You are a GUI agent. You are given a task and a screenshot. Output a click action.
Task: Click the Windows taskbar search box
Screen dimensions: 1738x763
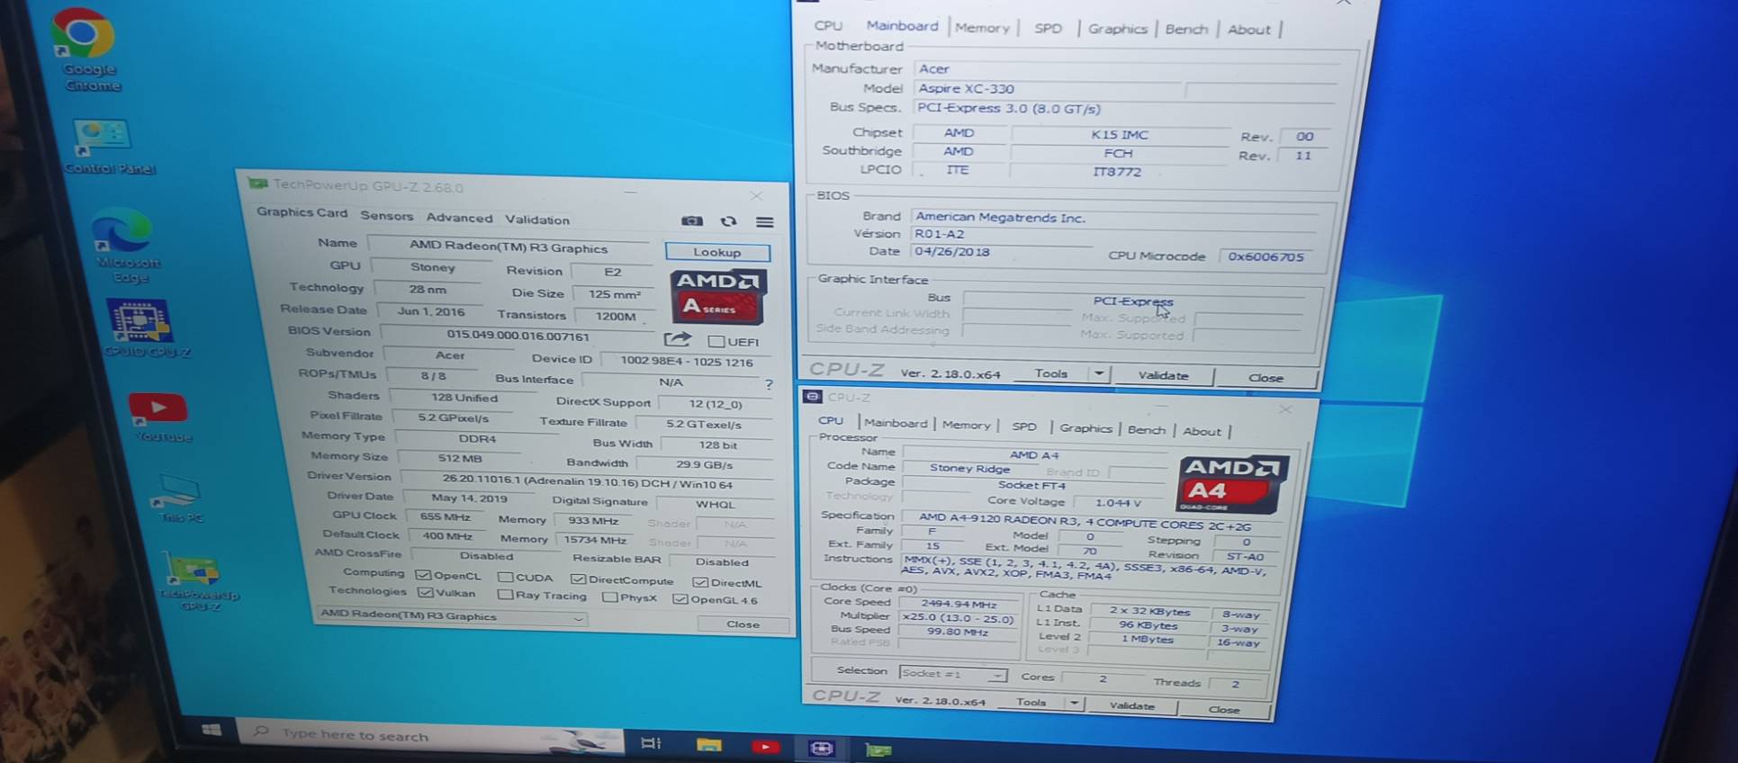tap(405, 736)
